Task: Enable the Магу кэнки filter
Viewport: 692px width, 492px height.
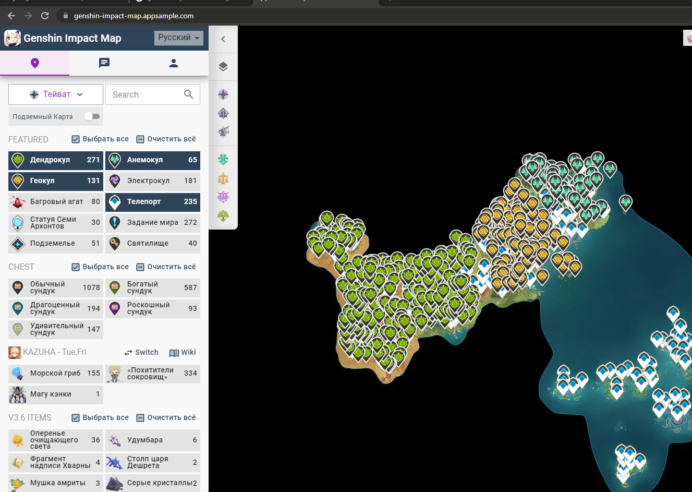Action: 56,394
